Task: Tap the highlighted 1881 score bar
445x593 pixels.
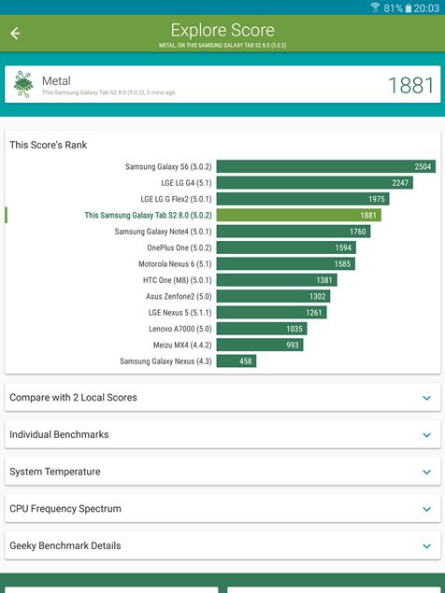Action: [299, 216]
